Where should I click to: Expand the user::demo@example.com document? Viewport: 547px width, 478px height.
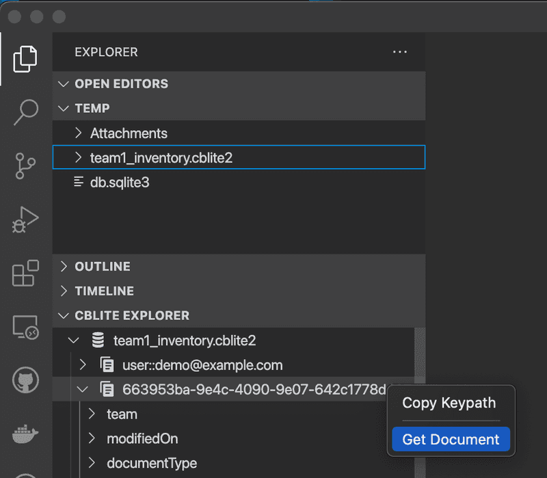coord(83,364)
